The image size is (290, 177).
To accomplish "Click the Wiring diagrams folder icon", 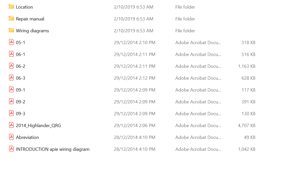I will (11, 31).
